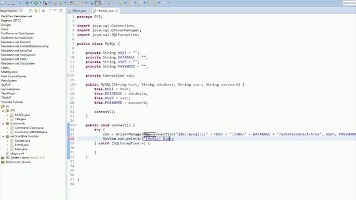Select Main.java in the tree

tap(21, 149)
